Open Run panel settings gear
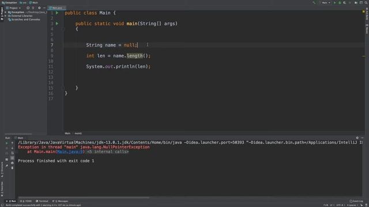 [357, 138]
